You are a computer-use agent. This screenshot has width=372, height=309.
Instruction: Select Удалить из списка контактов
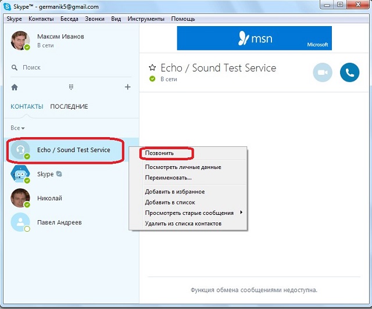tap(183, 224)
